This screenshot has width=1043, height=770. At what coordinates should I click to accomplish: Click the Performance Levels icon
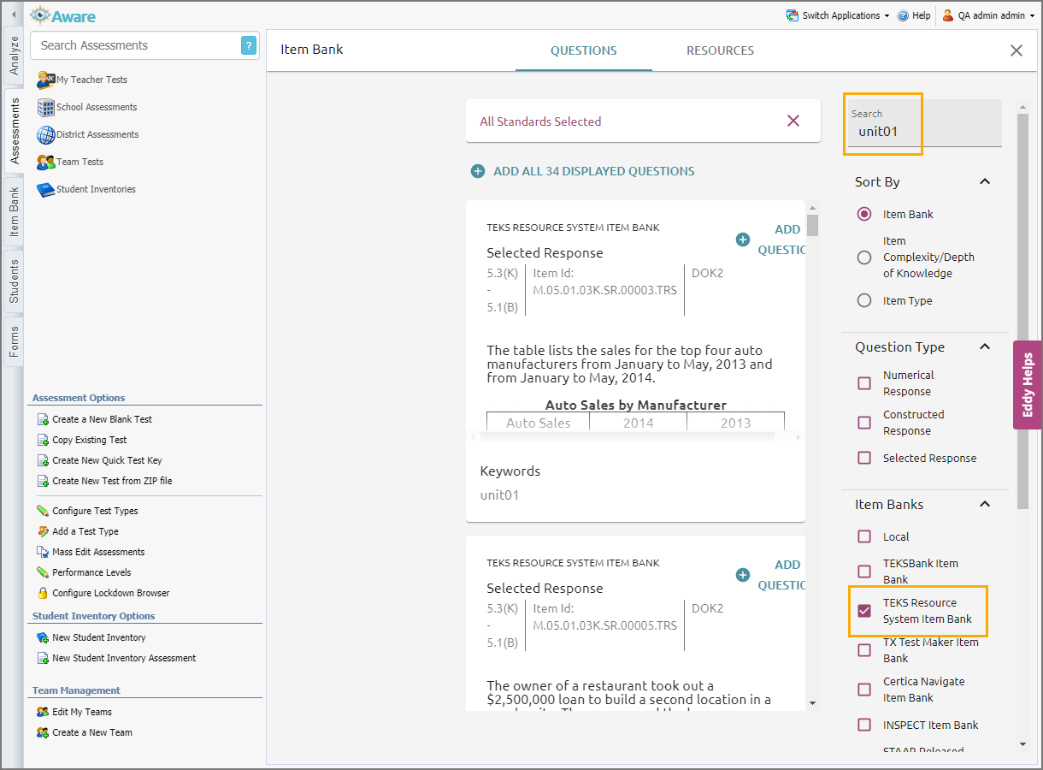tap(43, 572)
